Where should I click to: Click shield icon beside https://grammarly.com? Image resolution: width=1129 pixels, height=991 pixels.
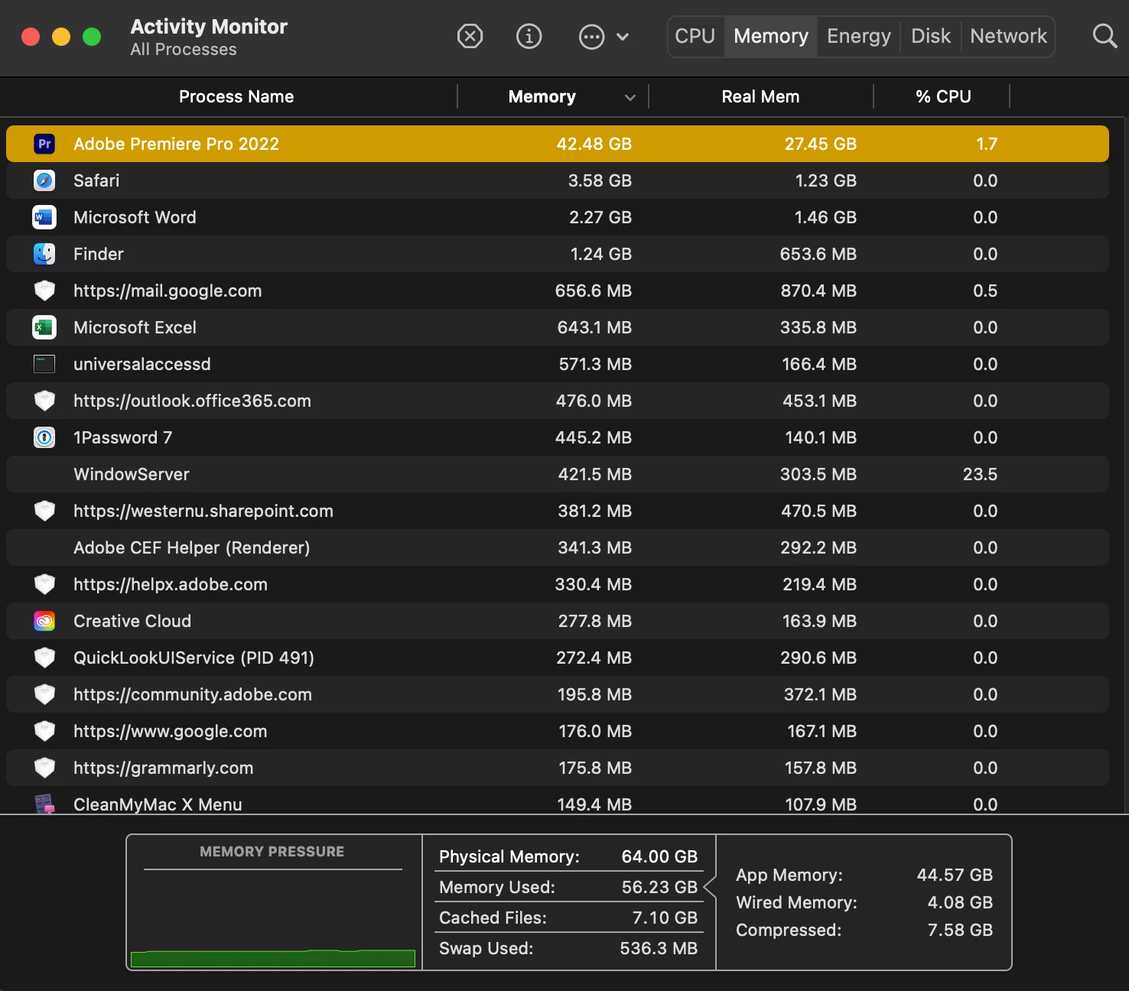pos(44,768)
